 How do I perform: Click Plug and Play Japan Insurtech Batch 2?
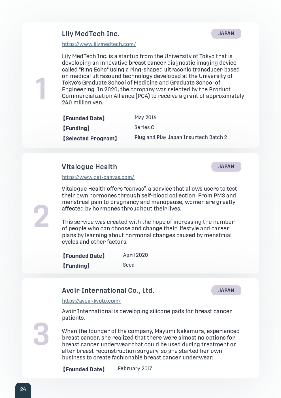click(180, 137)
